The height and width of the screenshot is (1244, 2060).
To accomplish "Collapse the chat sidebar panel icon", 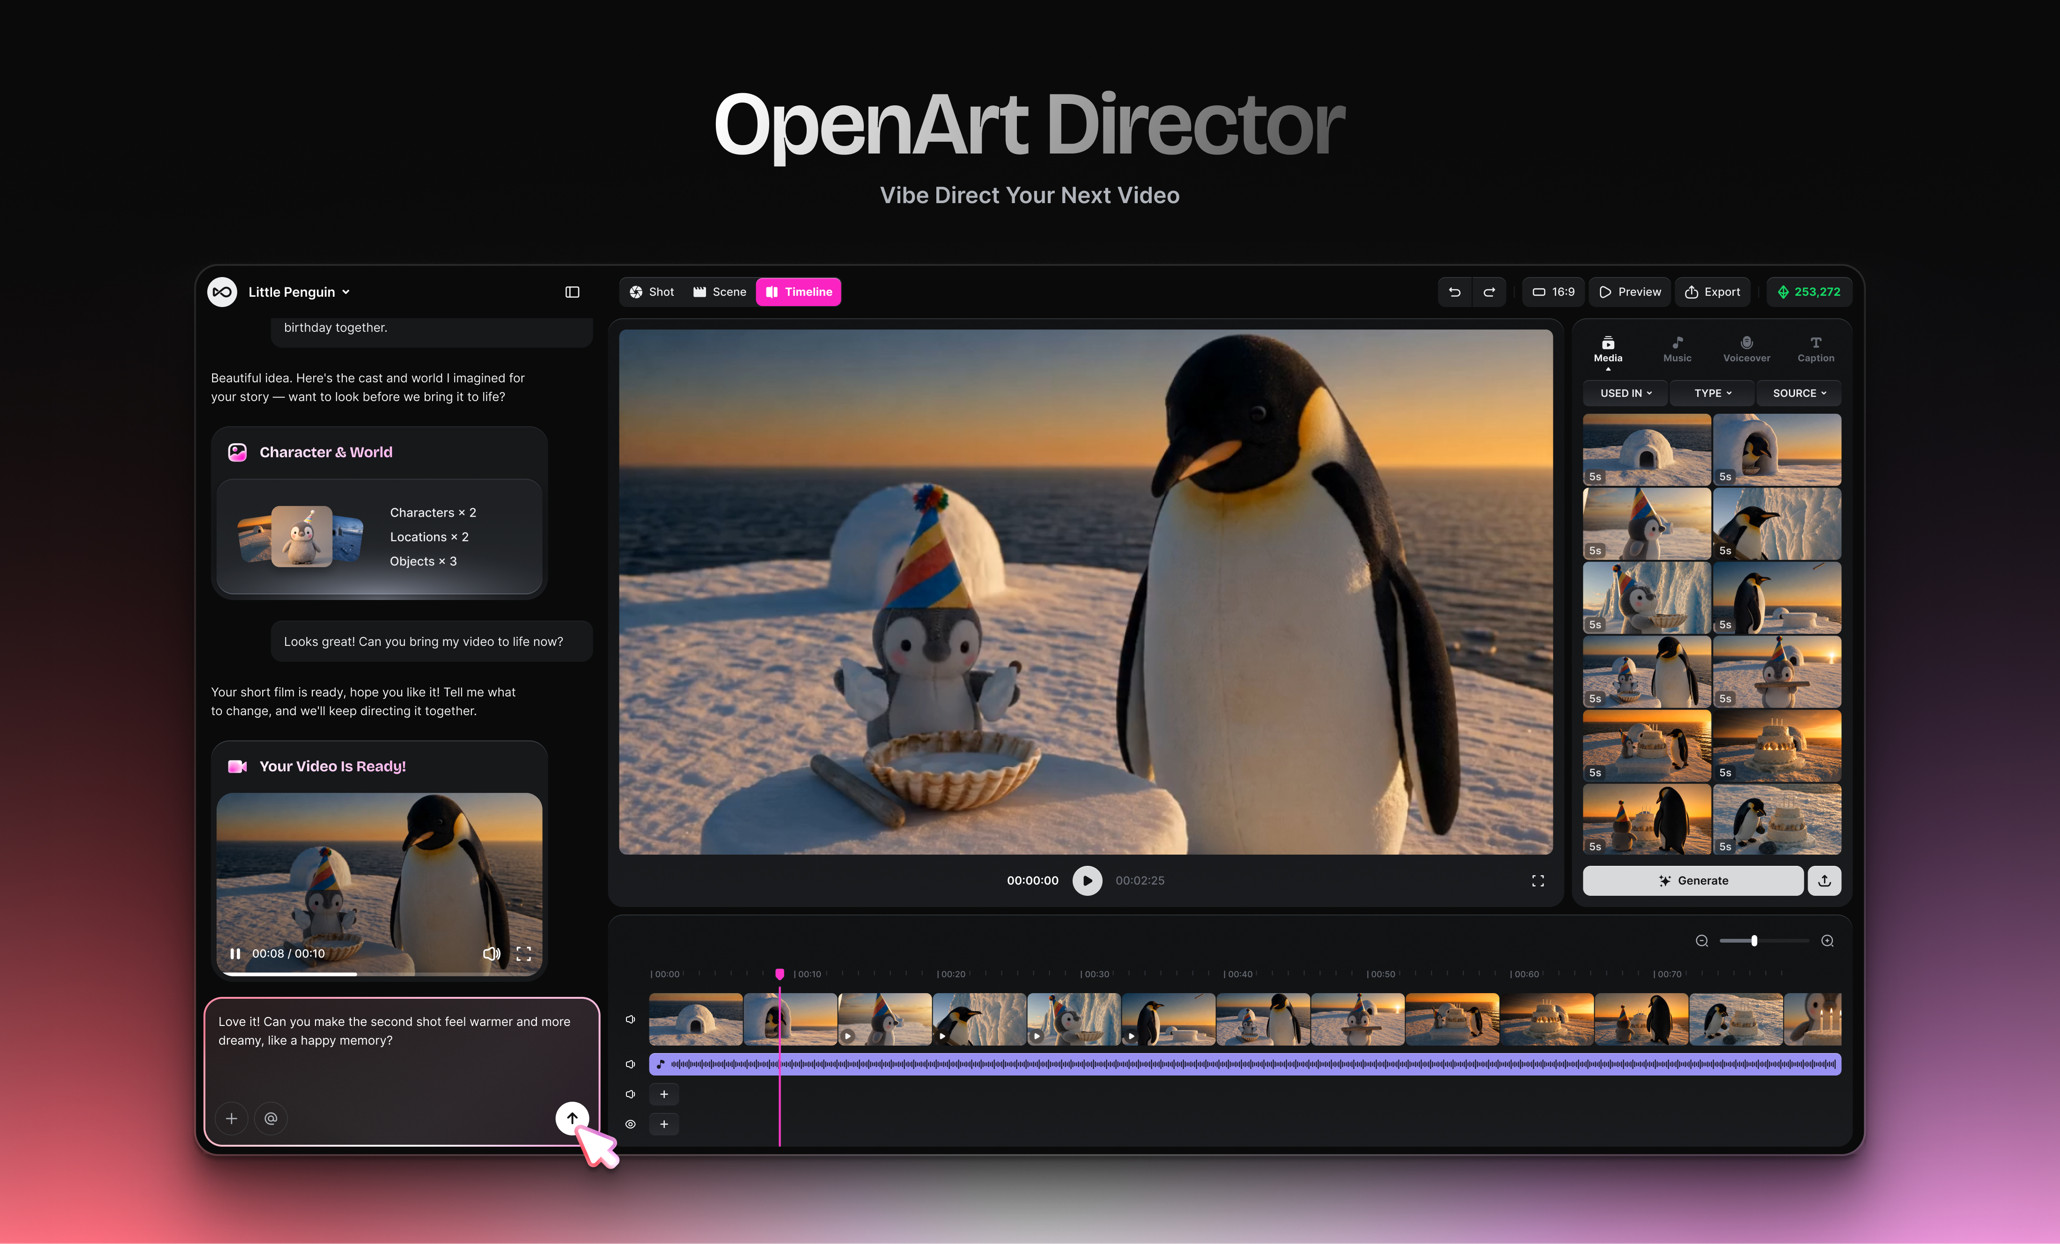I will [572, 292].
